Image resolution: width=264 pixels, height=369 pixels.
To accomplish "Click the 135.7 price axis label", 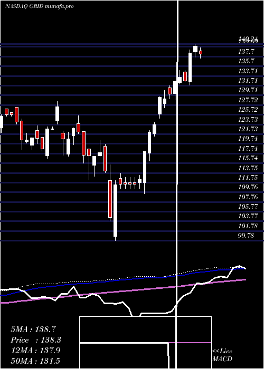I will pos(246,61).
